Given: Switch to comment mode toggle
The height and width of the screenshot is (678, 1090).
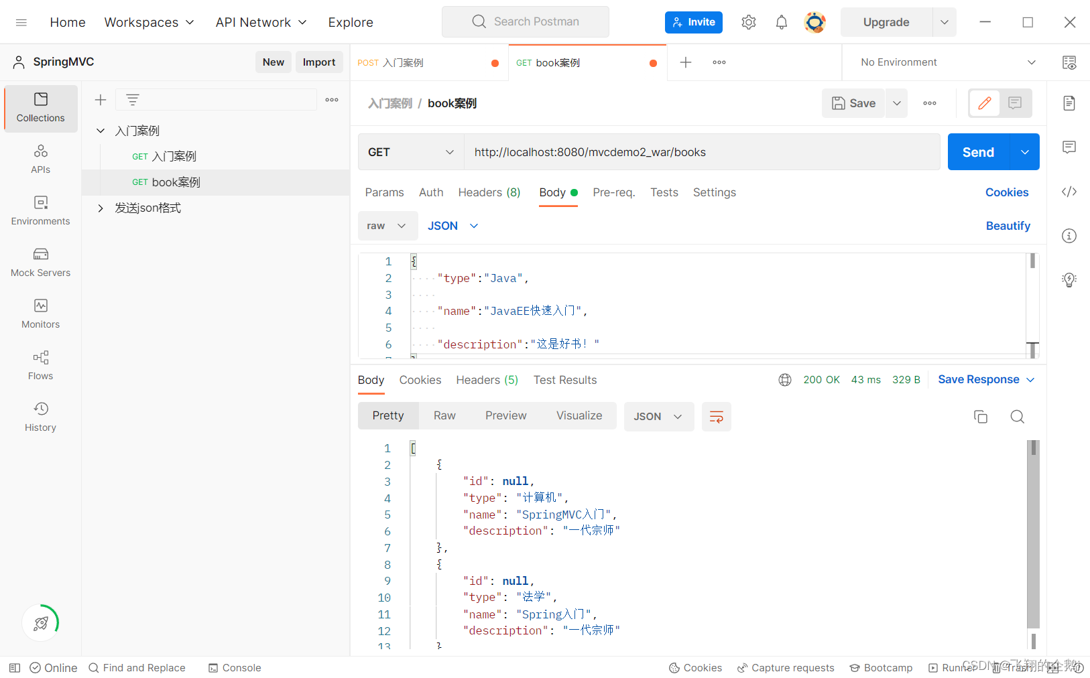Looking at the screenshot, I should click(1015, 103).
